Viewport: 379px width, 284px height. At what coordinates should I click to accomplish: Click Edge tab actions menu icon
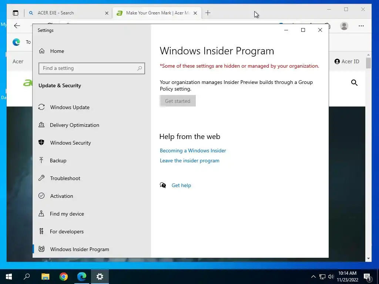(16, 13)
